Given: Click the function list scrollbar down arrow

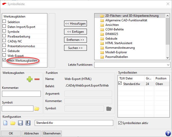Looking at the screenshot, I should [x=167, y=58].
